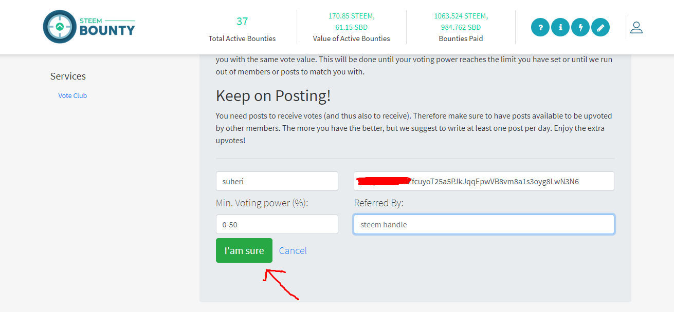Confirm with the I'am sure button
674x312 pixels.
click(x=244, y=250)
